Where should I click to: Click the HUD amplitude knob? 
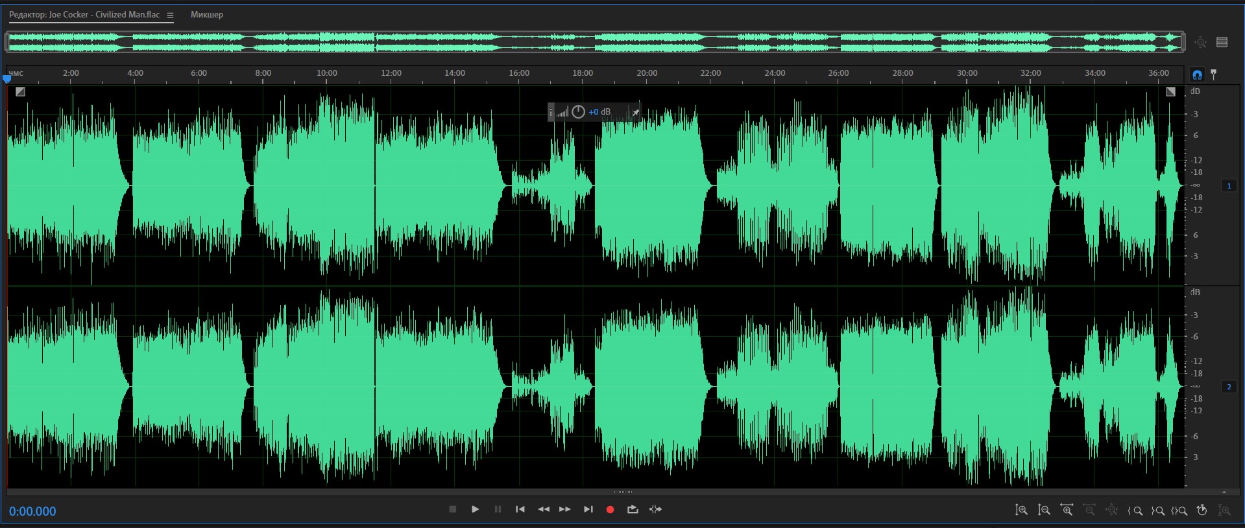click(578, 111)
